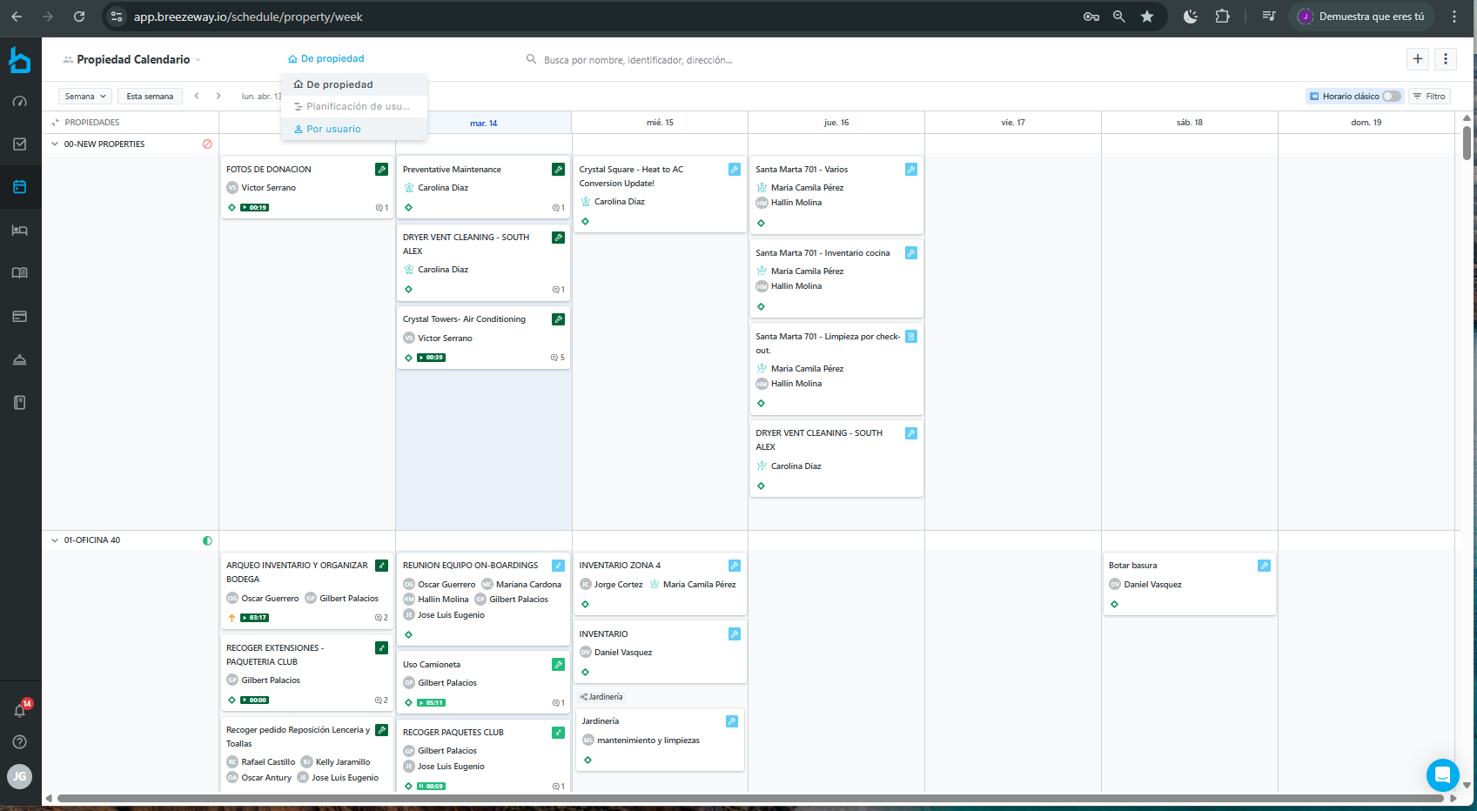Open the Propiedad Calendario title dropdown
The width and height of the screenshot is (1477, 811).
click(x=133, y=60)
